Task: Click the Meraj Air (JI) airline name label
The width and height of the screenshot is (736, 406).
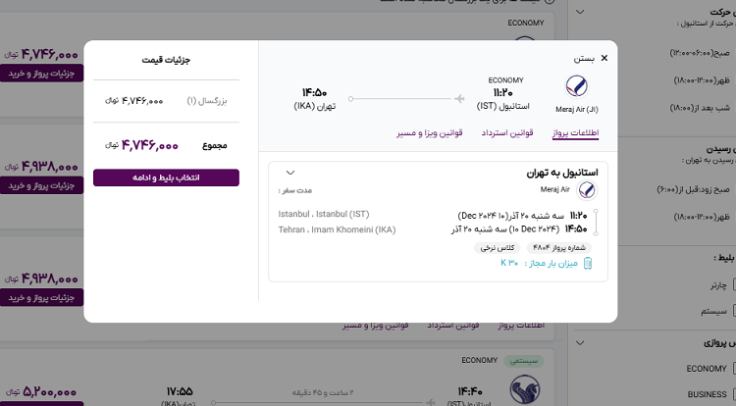Action: click(x=577, y=109)
